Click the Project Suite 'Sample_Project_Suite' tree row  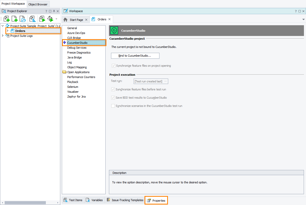click(x=35, y=26)
